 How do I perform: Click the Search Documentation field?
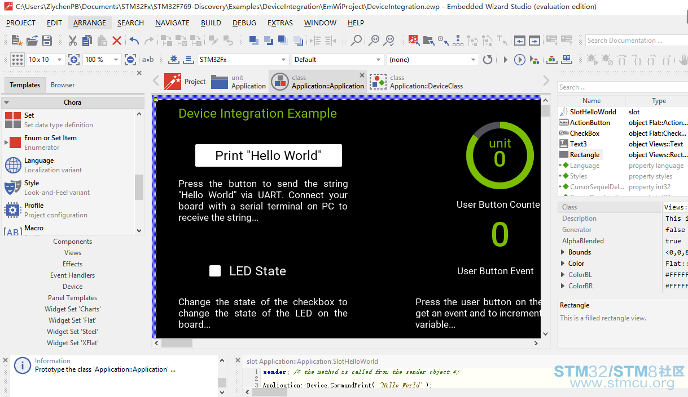(636, 41)
